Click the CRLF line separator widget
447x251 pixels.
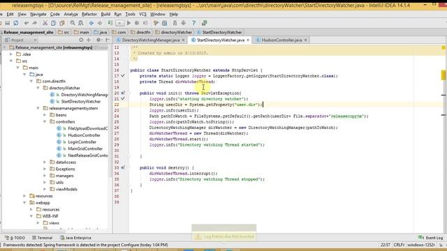(399, 245)
